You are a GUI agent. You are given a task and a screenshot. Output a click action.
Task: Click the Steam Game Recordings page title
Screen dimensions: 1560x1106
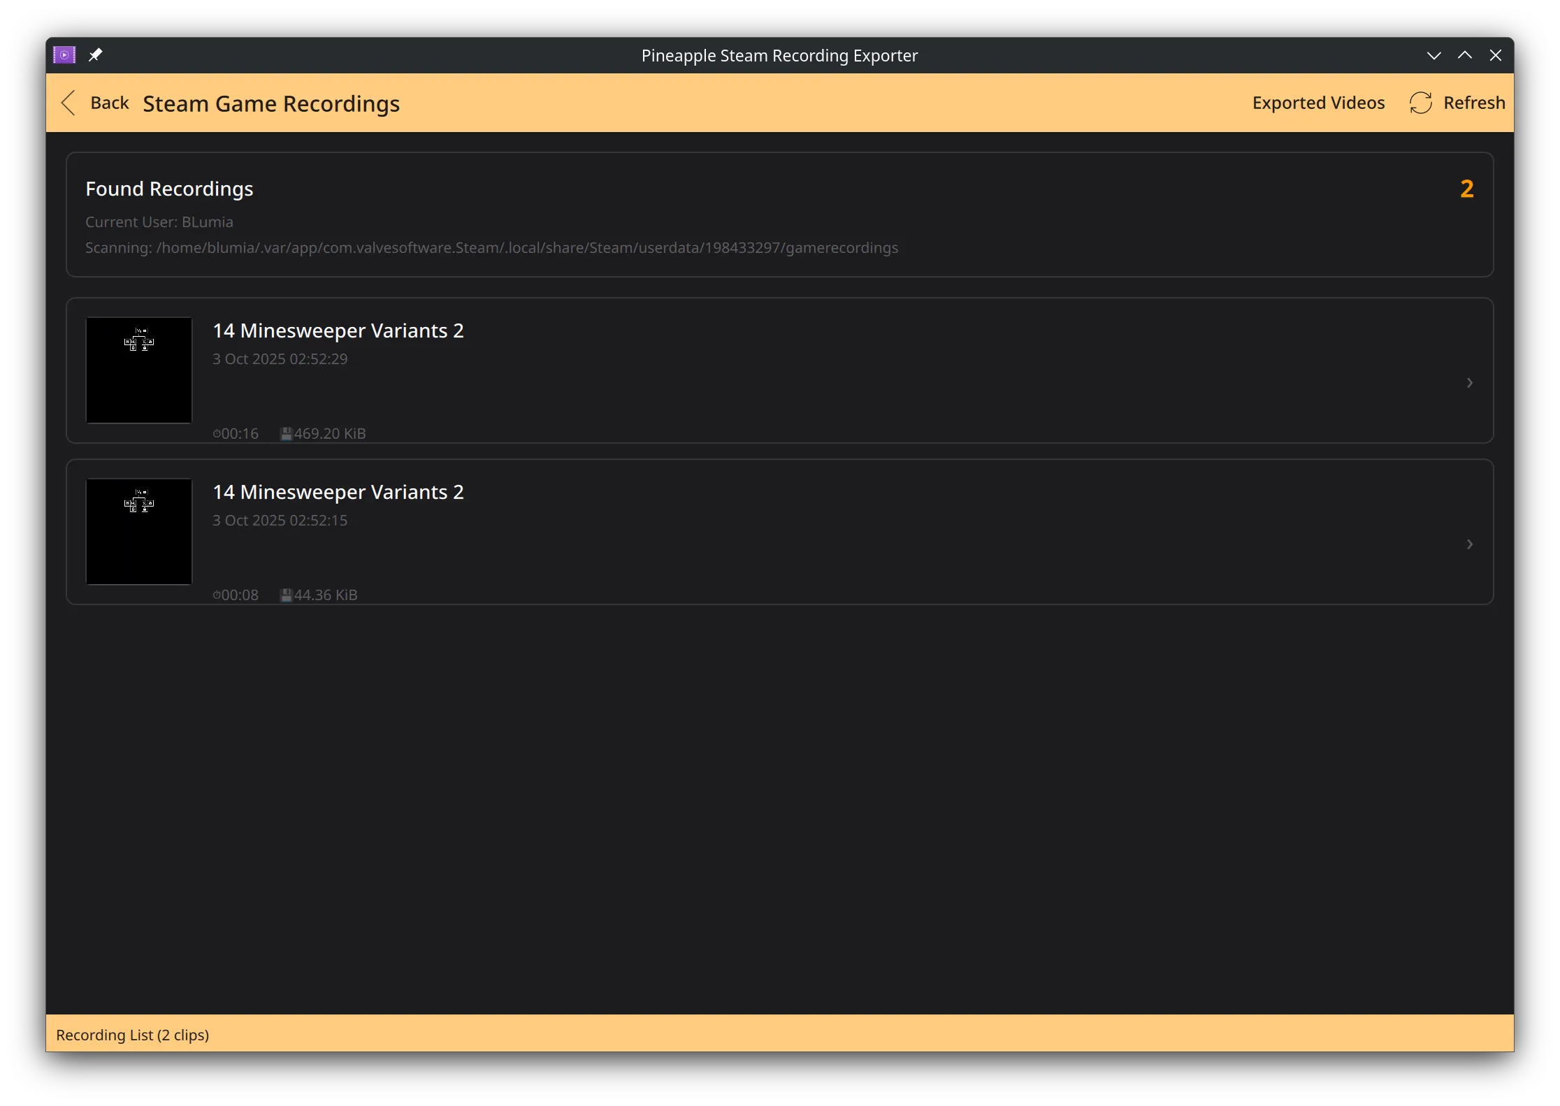tap(271, 103)
